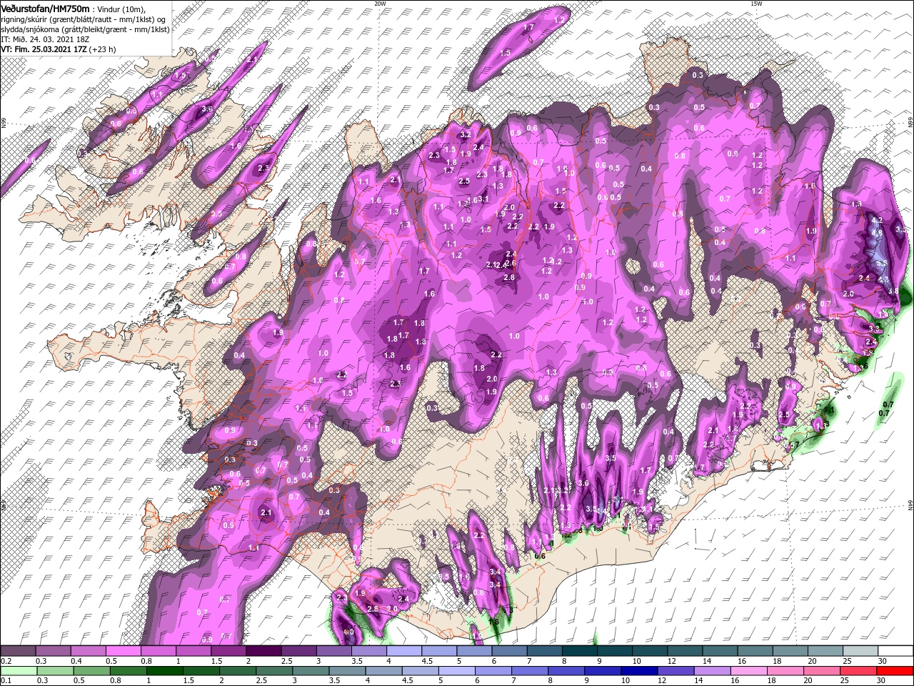Select the 'VT: Fim. 25.03.2021 17Z' valid time
Viewport: 914px width, 686px height.
(x=44, y=49)
